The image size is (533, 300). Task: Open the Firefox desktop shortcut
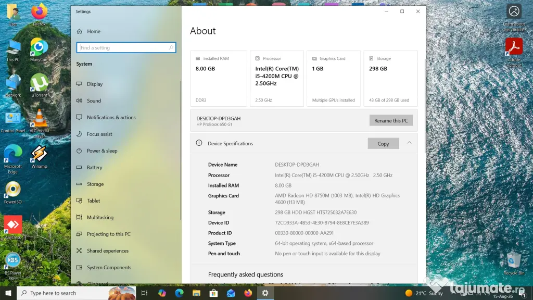39,14
